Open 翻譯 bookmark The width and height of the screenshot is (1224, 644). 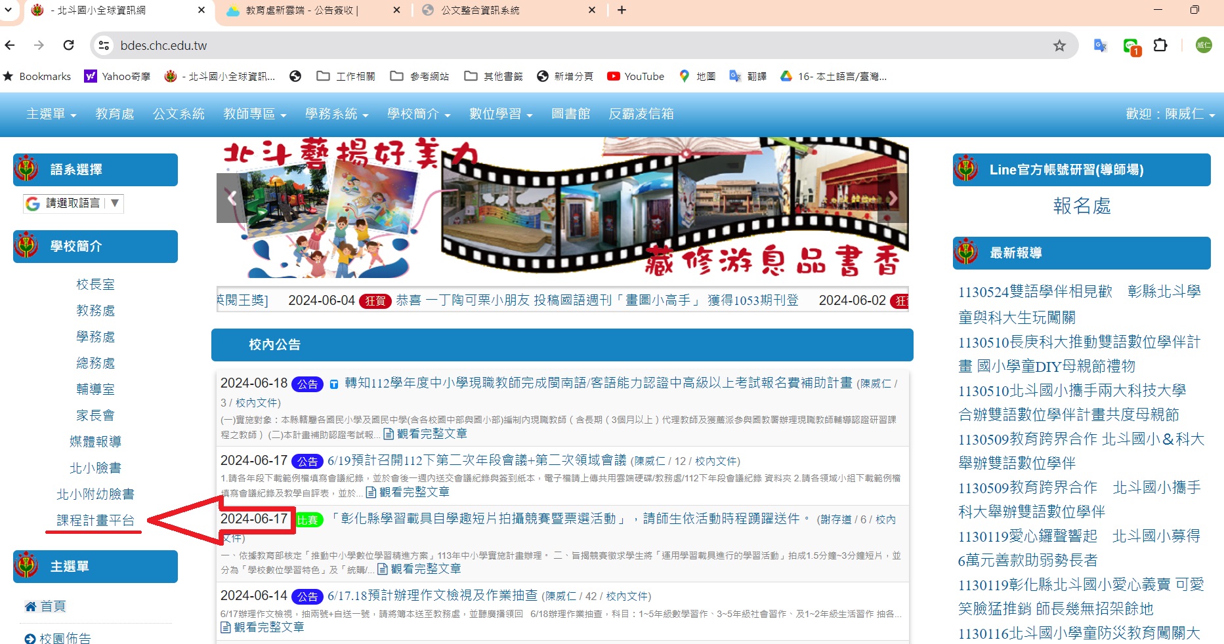(x=748, y=76)
